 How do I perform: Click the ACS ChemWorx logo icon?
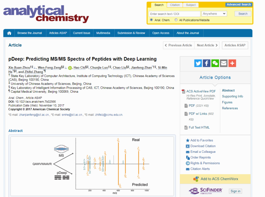(196, 179)
